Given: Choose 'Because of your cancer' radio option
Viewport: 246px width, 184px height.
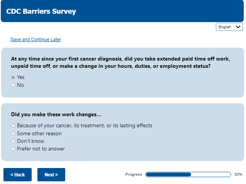Looking at the screenshot, I should 13,126.
